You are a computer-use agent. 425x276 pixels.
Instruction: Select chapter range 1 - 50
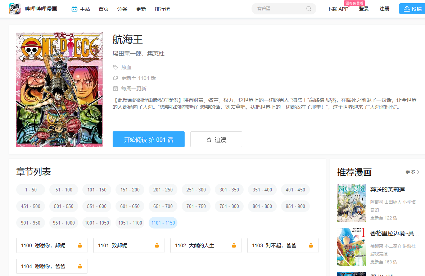(31, 190)
